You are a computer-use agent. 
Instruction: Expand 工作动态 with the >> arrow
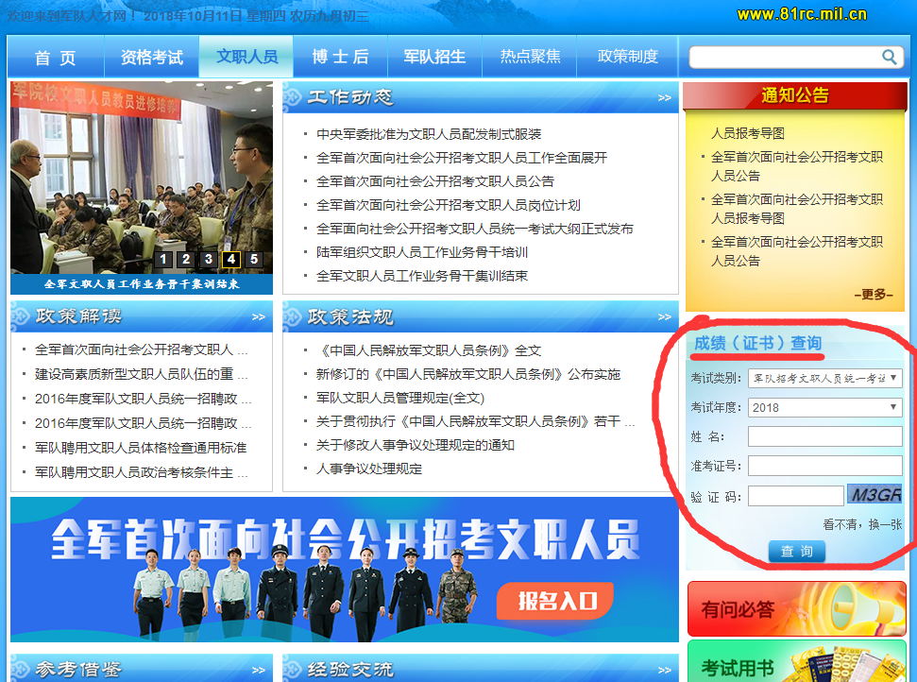pos(661,97)
